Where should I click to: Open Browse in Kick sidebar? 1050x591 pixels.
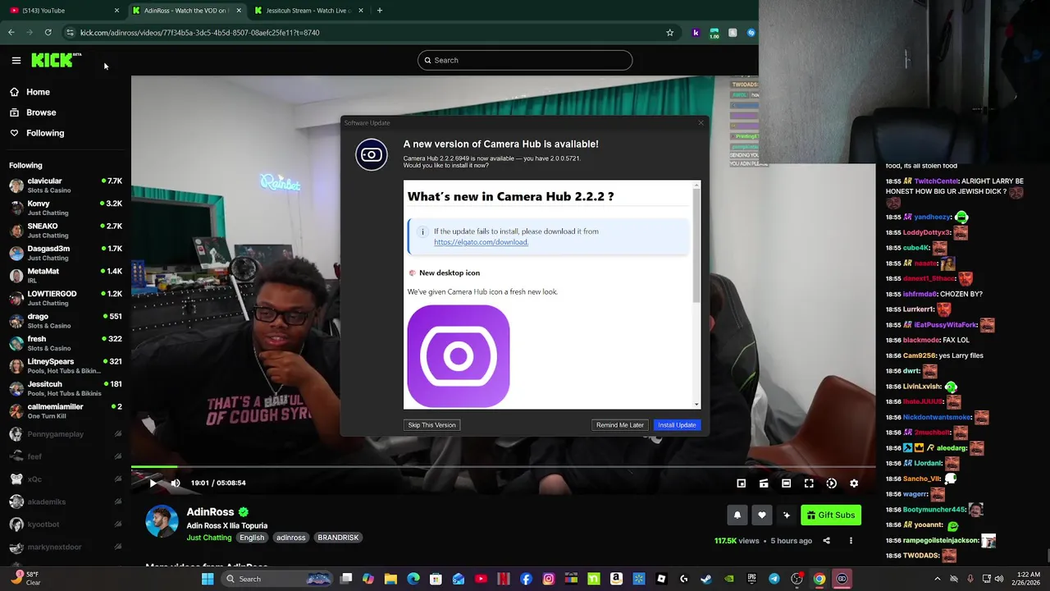[41, 112]
